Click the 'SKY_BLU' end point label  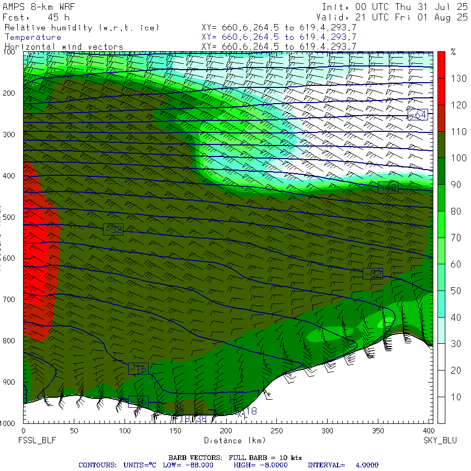[x=440, y=441]
